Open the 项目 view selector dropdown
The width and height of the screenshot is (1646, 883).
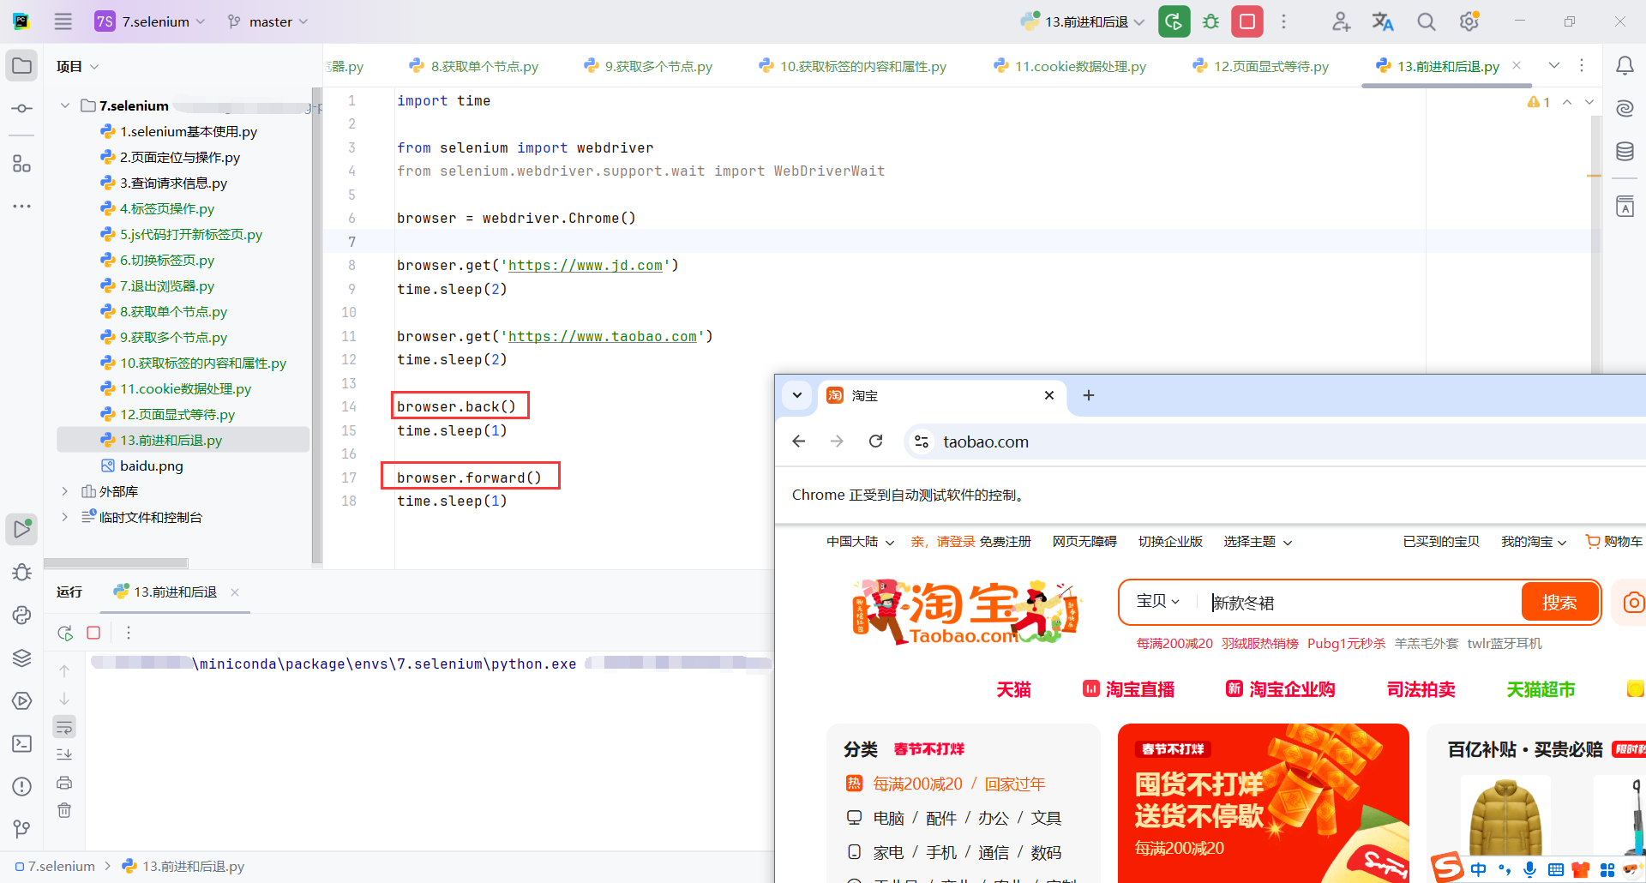78,66
